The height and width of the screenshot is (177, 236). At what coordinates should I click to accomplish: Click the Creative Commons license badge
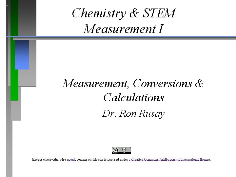121,150
